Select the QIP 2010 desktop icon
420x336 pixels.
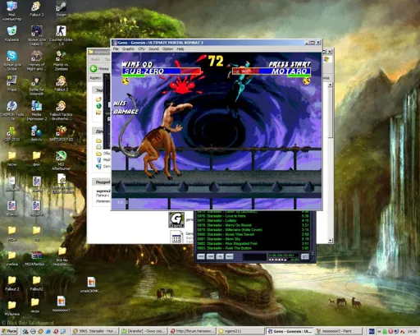pyautogui.click(x=11, y=134)
